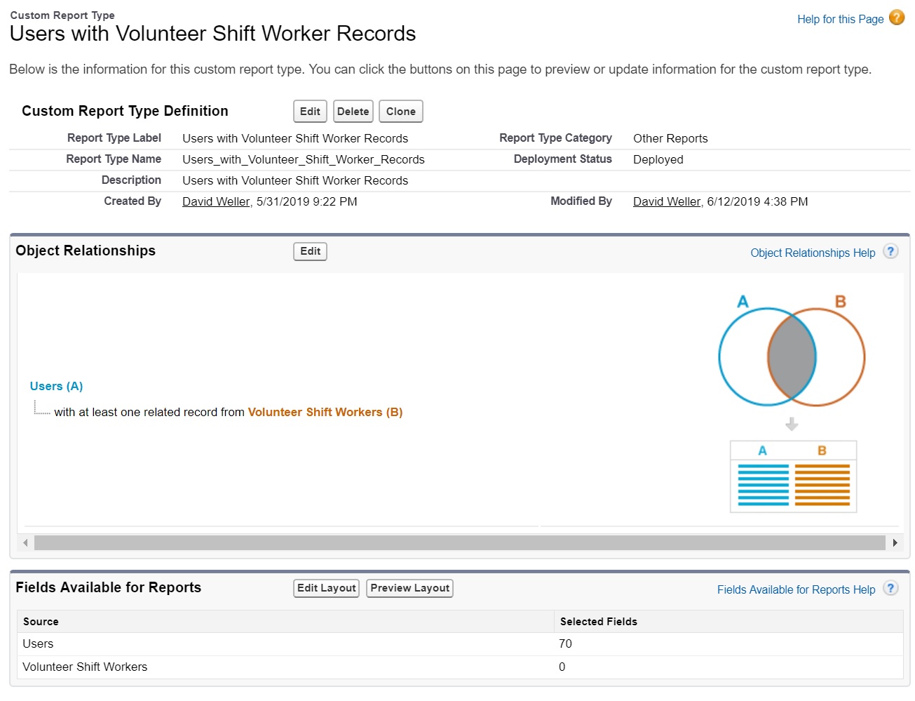Open David Weller link in Created By
The image size is (915, 701).
coord(215,201)
